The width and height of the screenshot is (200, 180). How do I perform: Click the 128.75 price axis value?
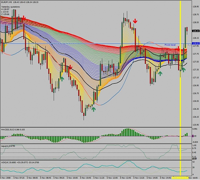(x=196, y=14)
